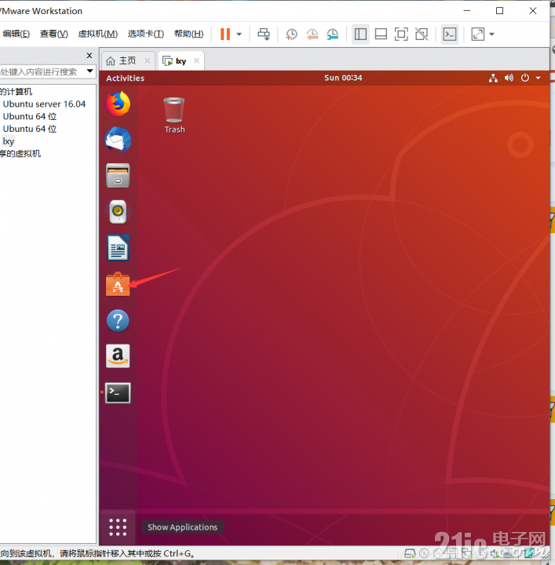Open the Amazon dock icon
Viewport: 555px width, 565px height.
click(118, 356)
